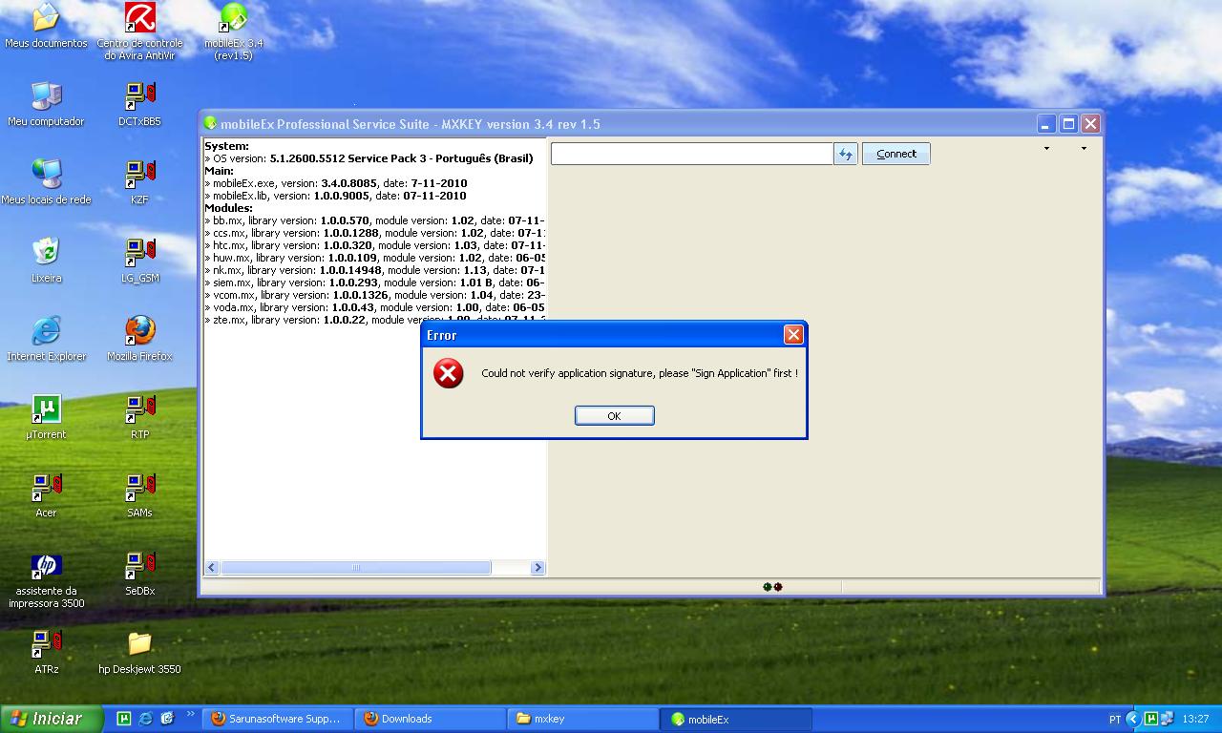This screenshot has width=1222, height=733.
Task: Switch to Sarunasoftware Supp... taskbar window
Action: [278, 719]
